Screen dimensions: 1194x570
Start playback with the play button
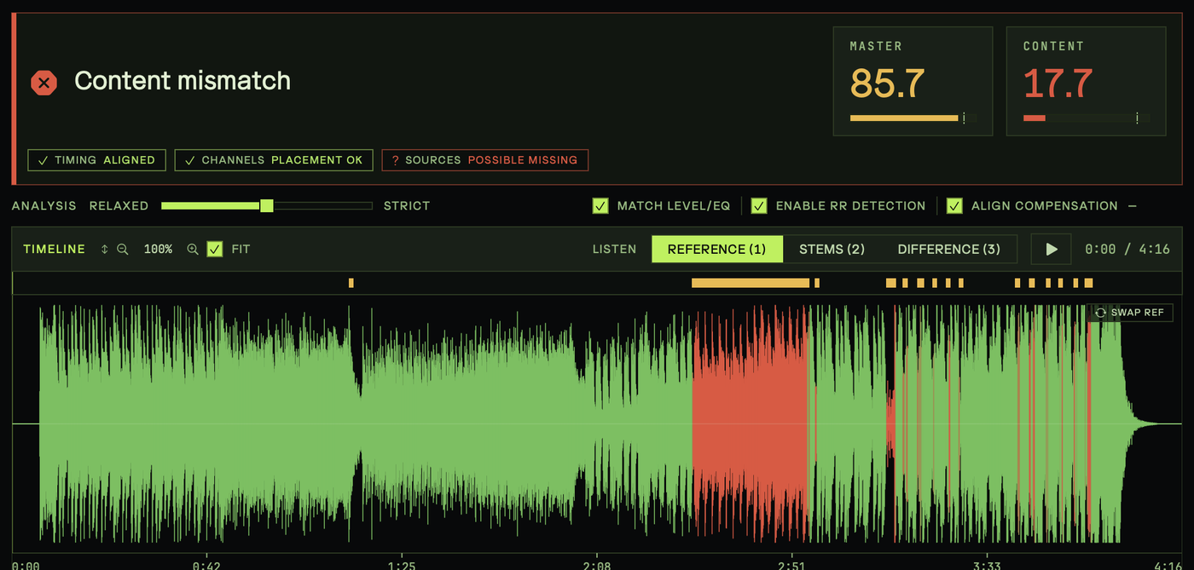[1052, 250]
